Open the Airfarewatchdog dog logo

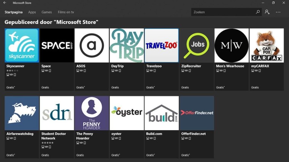[x=22, y=113]
